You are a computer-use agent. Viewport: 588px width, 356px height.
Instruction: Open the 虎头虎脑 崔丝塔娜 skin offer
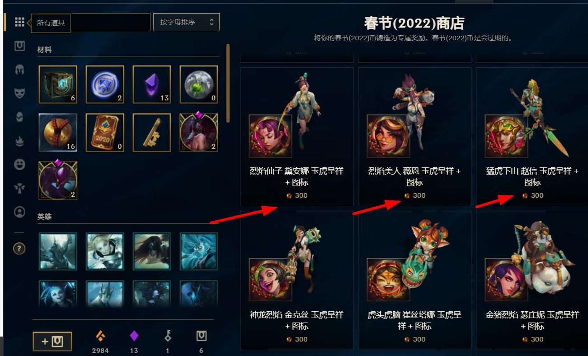pyautogui.click(x=414, y=280)
